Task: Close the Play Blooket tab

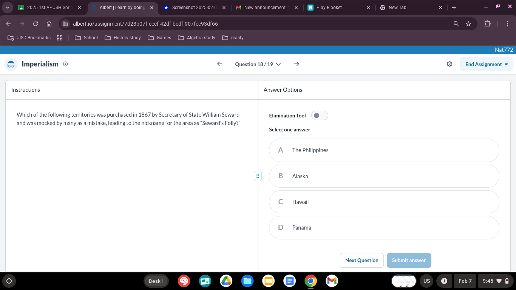Action: pos(368,8)
